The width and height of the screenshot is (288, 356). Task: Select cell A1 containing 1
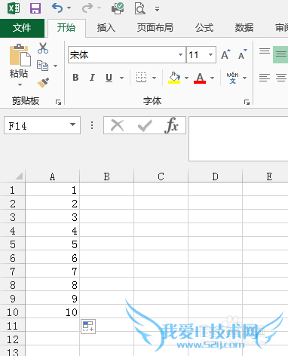pyautogui.click(x=52, y=190)
